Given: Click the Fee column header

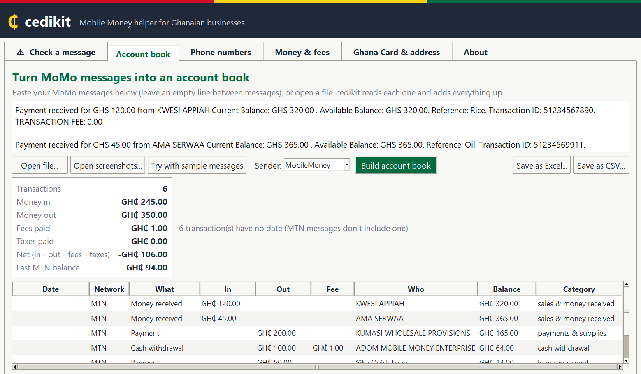Looking at the screenshot, I should click(332, 289).
